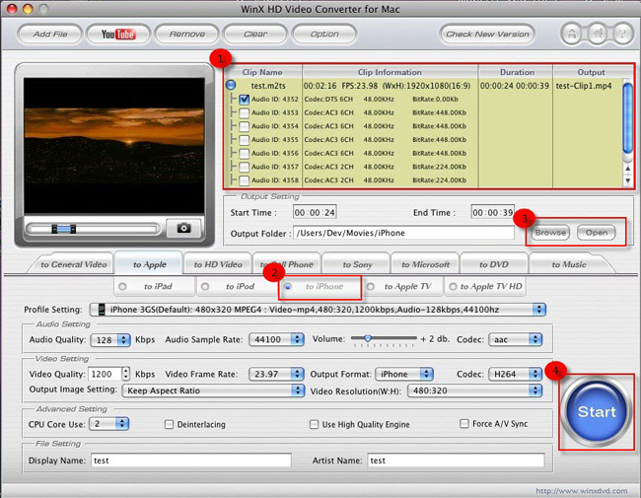Open the Output Format iPhone dropdown
The image size is (641, 498).
pos(404,374)
